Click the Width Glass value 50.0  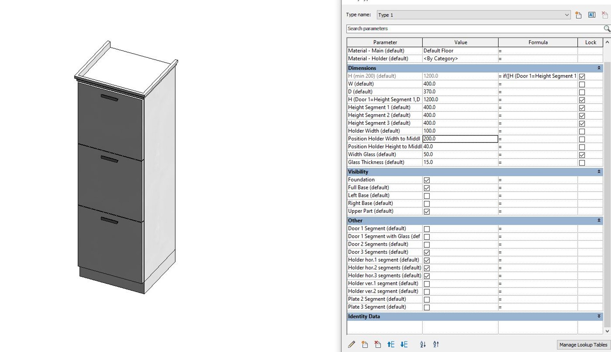point(460,154)
